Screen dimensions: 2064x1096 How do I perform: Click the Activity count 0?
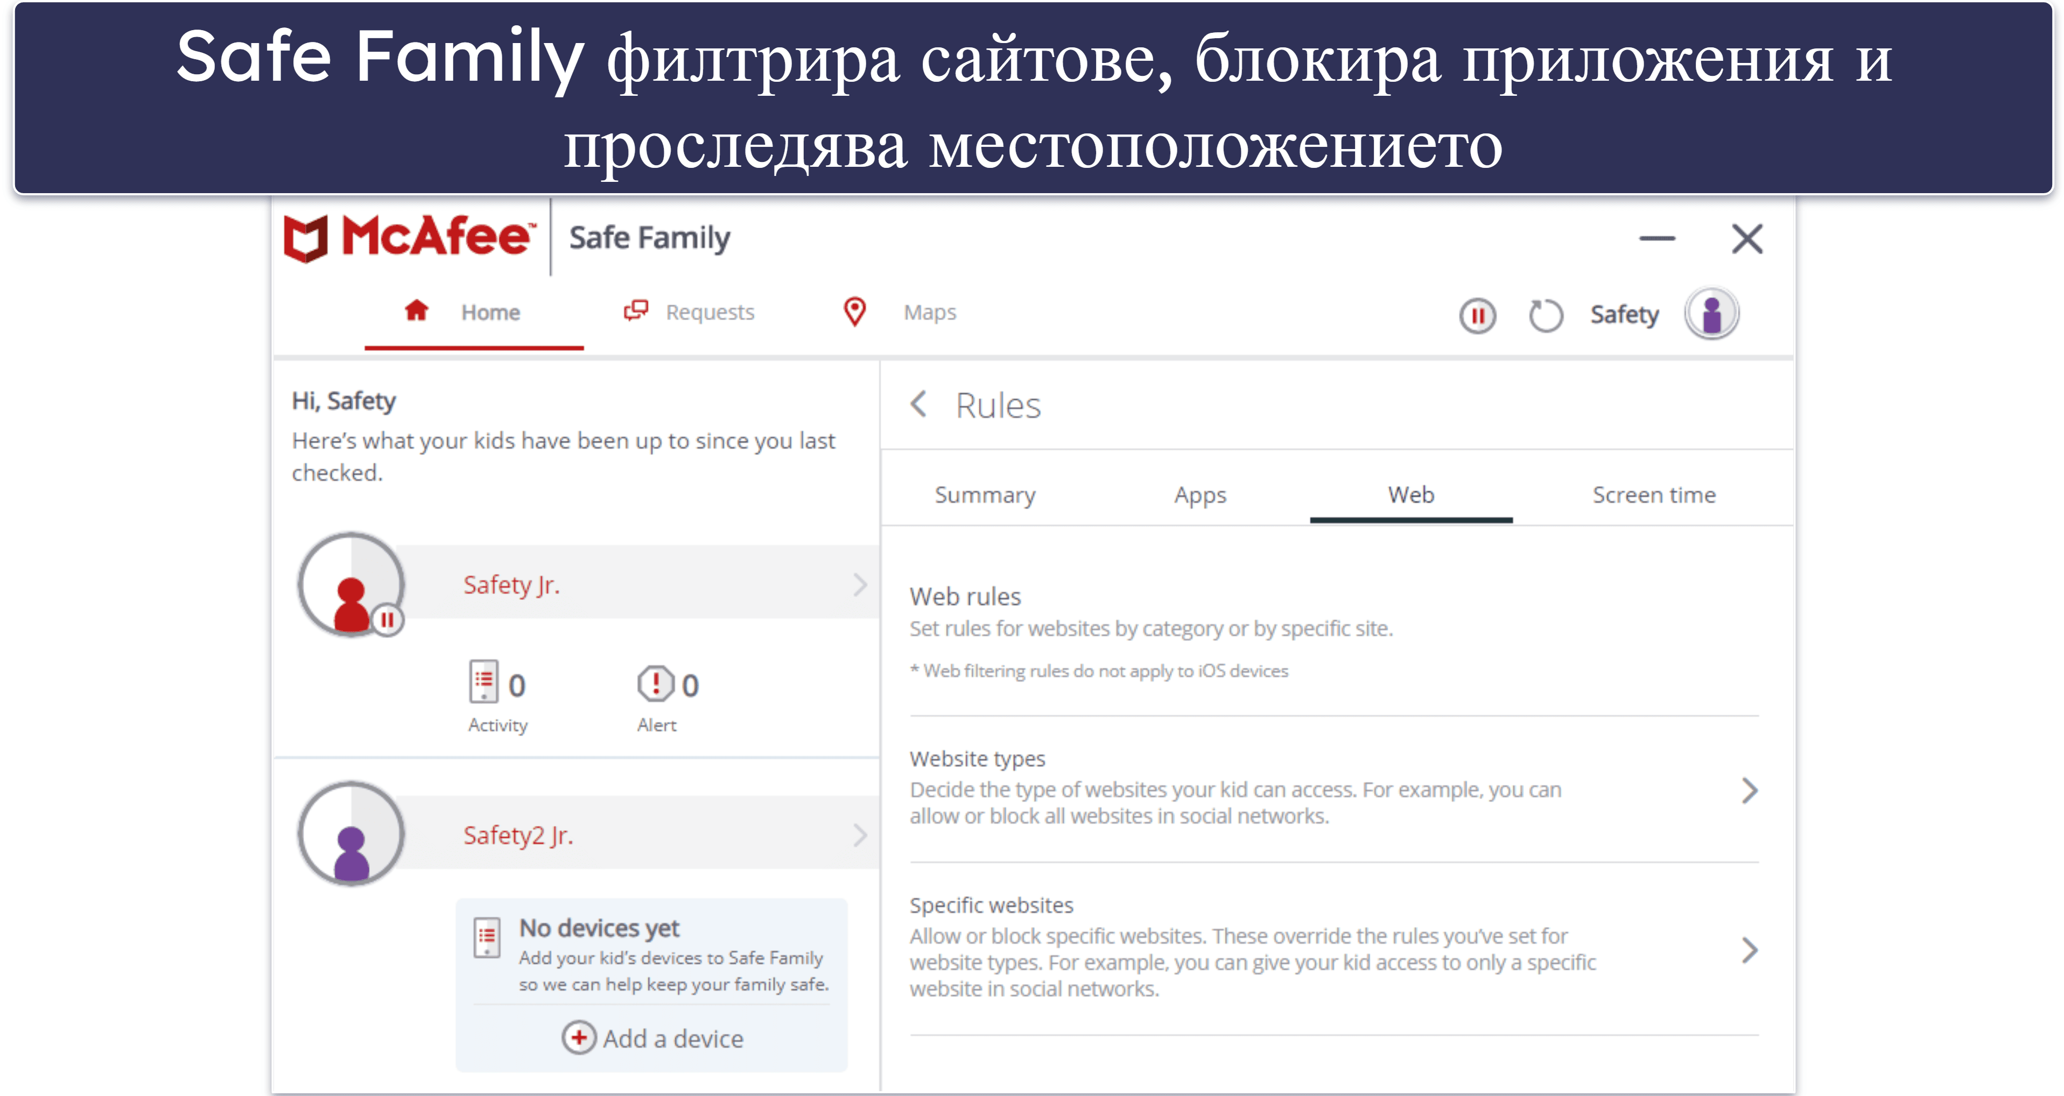[x=517, y=685]
